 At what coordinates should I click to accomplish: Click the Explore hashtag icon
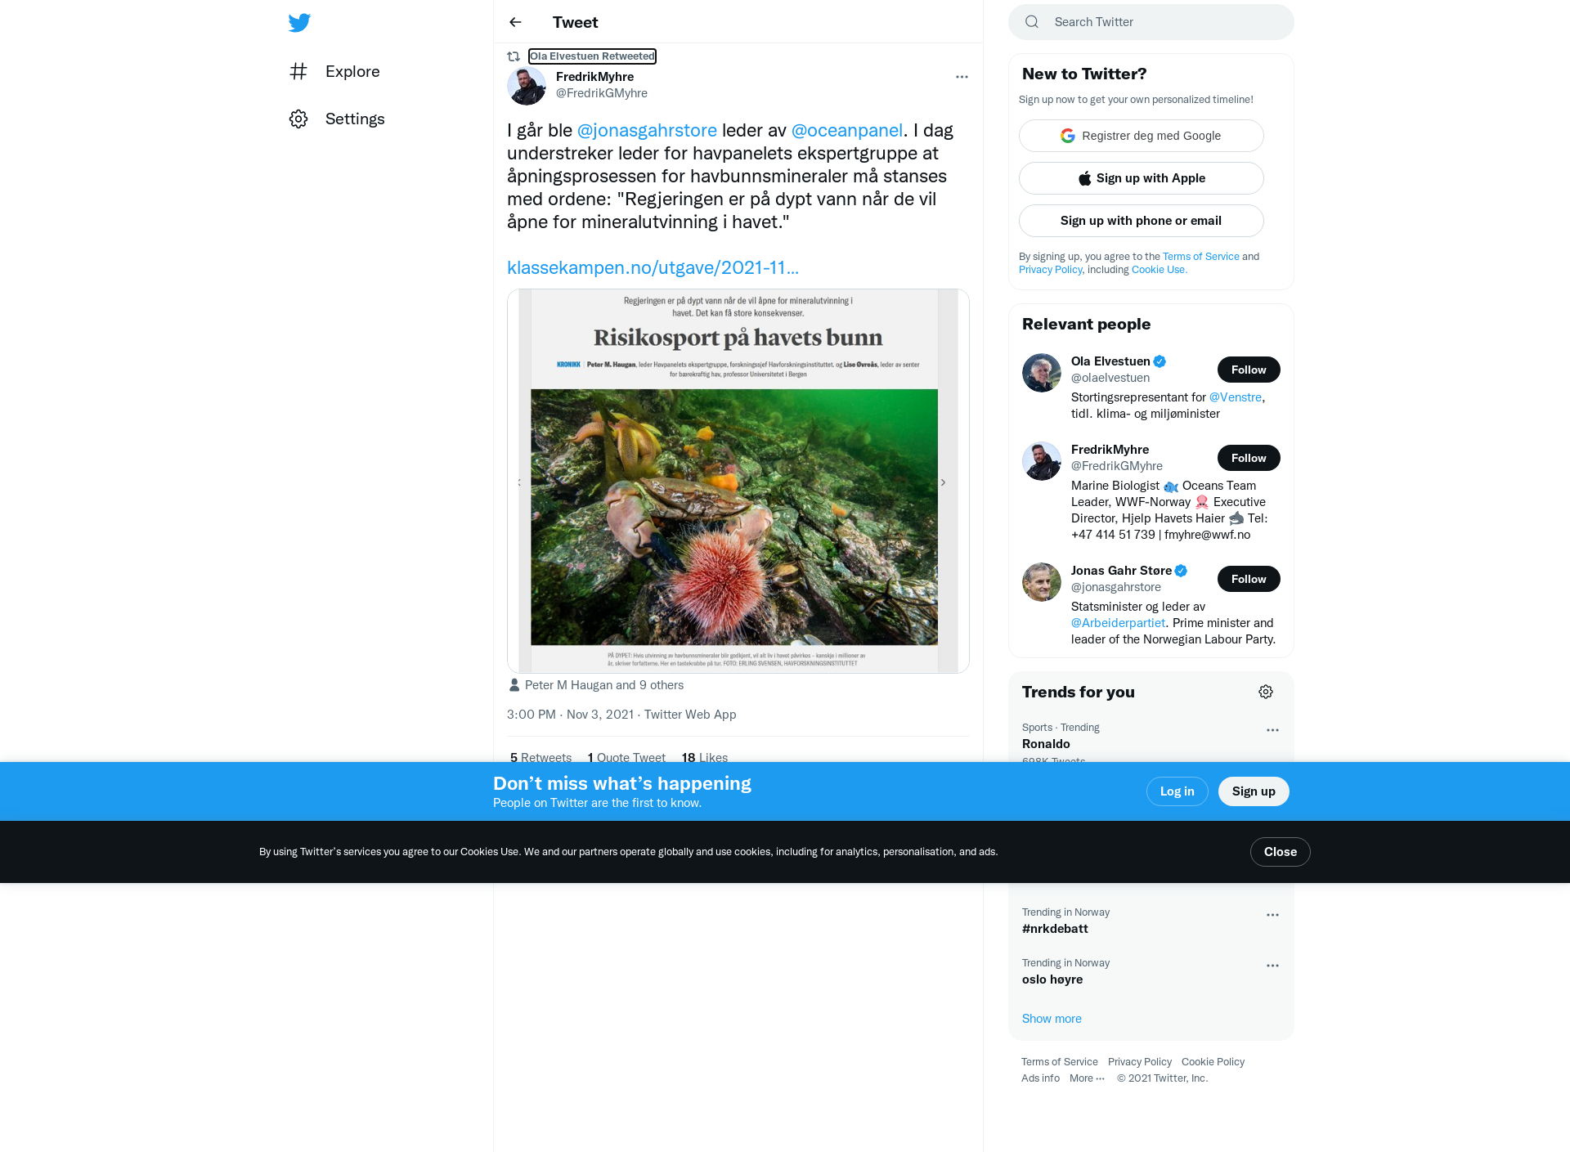[x=298, y=71]
